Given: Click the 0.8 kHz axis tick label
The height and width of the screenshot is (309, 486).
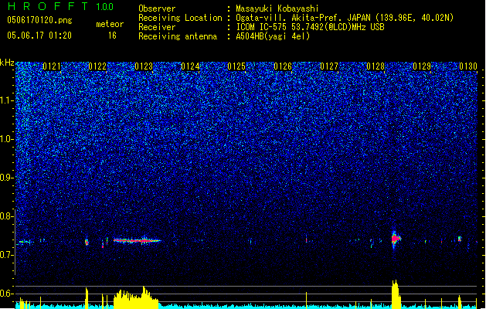Looking at the screenshot, I should 7,216.
